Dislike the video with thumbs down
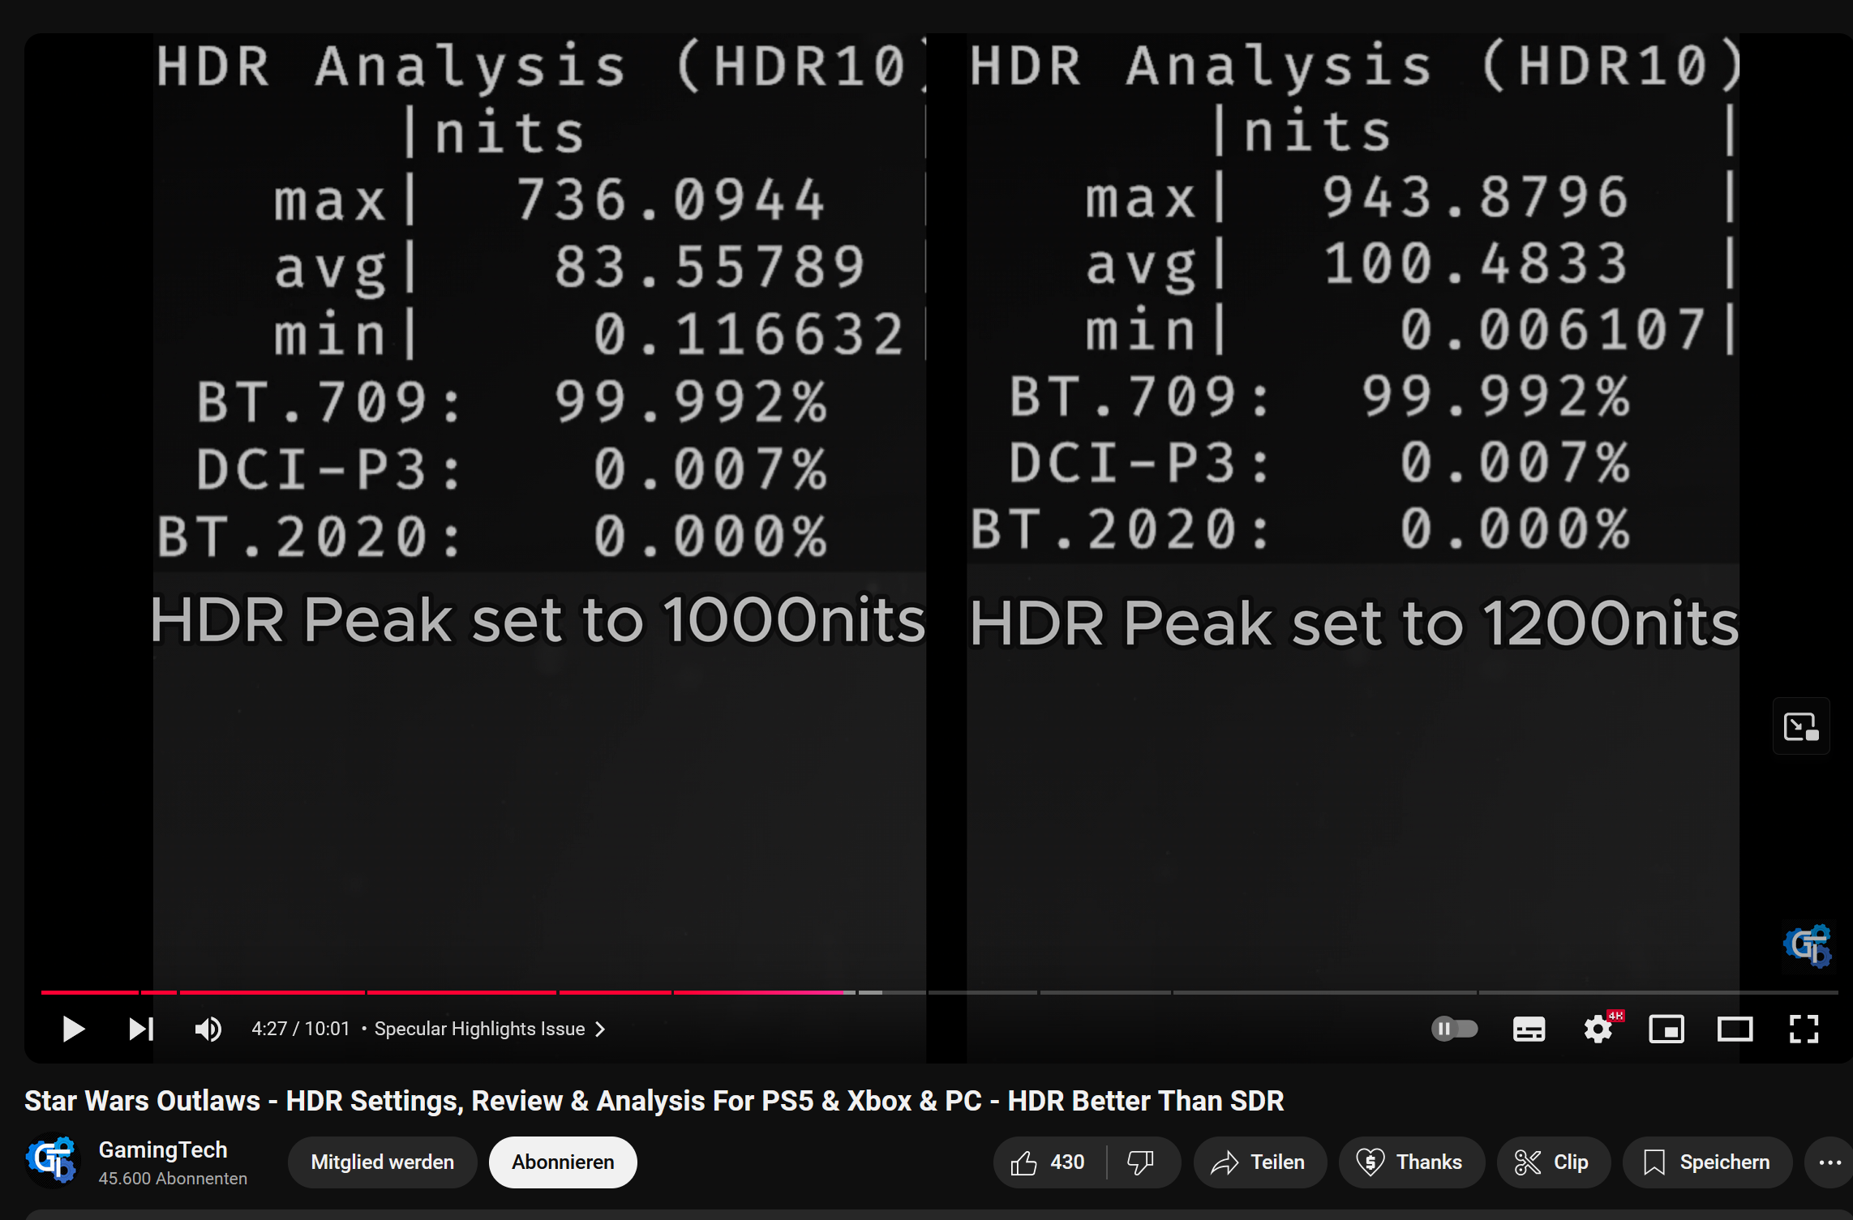The width and height of the screenshot is (1853, 1220). (1141, 1162)
